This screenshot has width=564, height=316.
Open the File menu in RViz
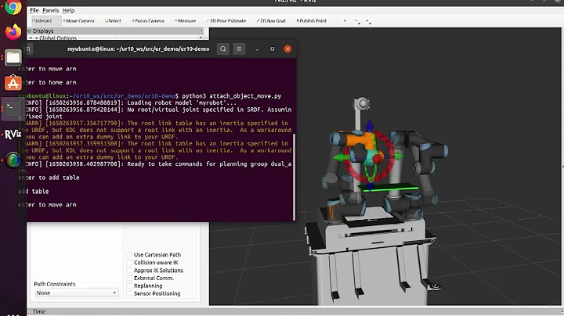click(34, 10)
